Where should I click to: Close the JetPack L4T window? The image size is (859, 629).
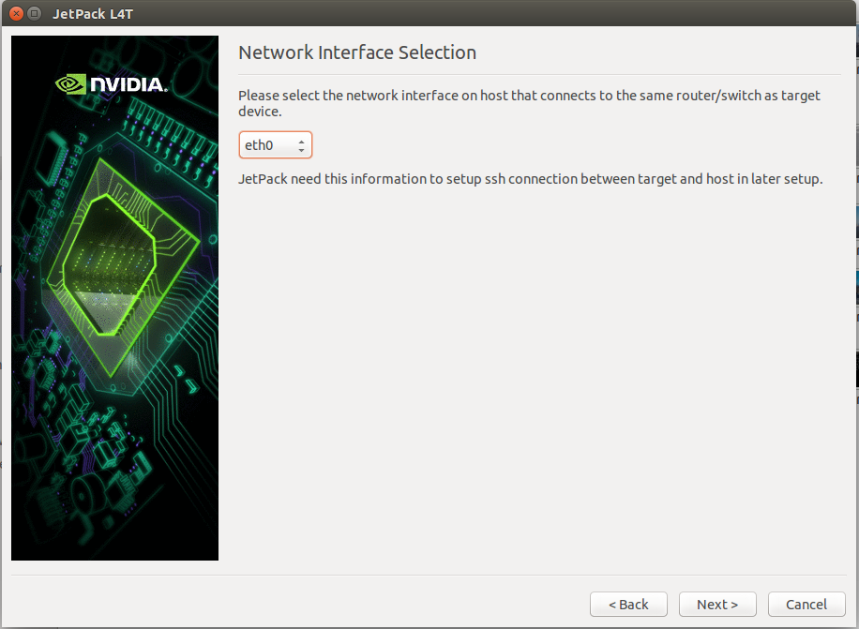15,14
